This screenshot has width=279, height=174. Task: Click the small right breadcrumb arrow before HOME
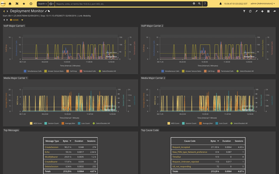(7, 20)
